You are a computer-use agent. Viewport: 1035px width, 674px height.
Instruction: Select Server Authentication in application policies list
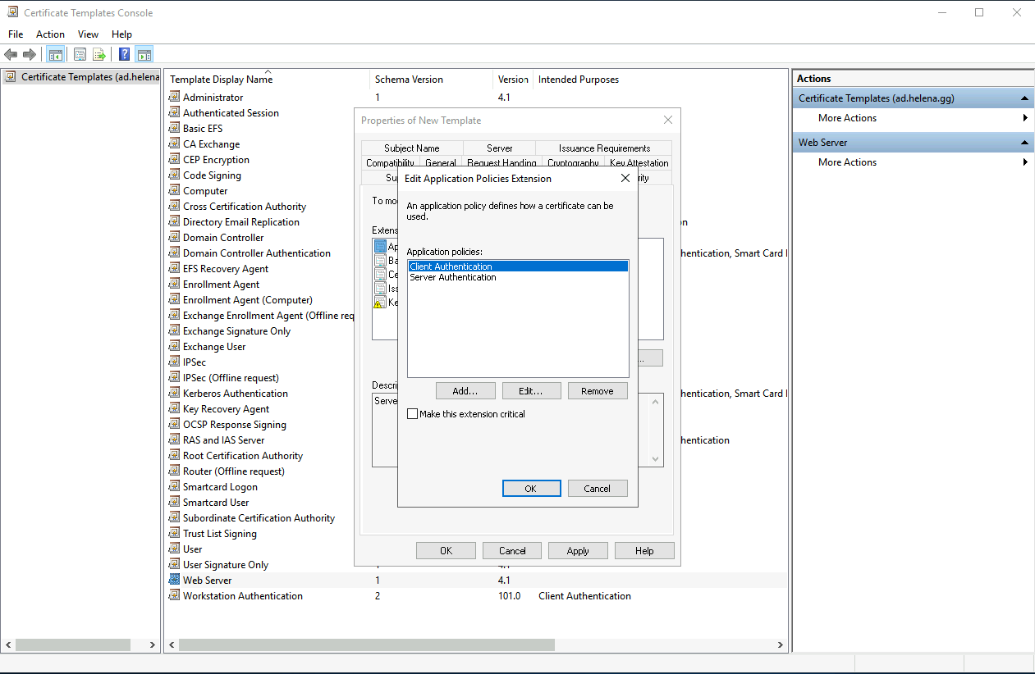pyautogui.click(x=453, y=278)
